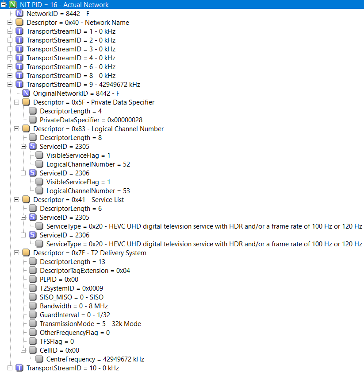
Task: Click the T icon for TransportStreamID 9
Action: 19,85
